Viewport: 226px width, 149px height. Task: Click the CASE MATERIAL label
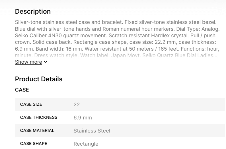37,131
